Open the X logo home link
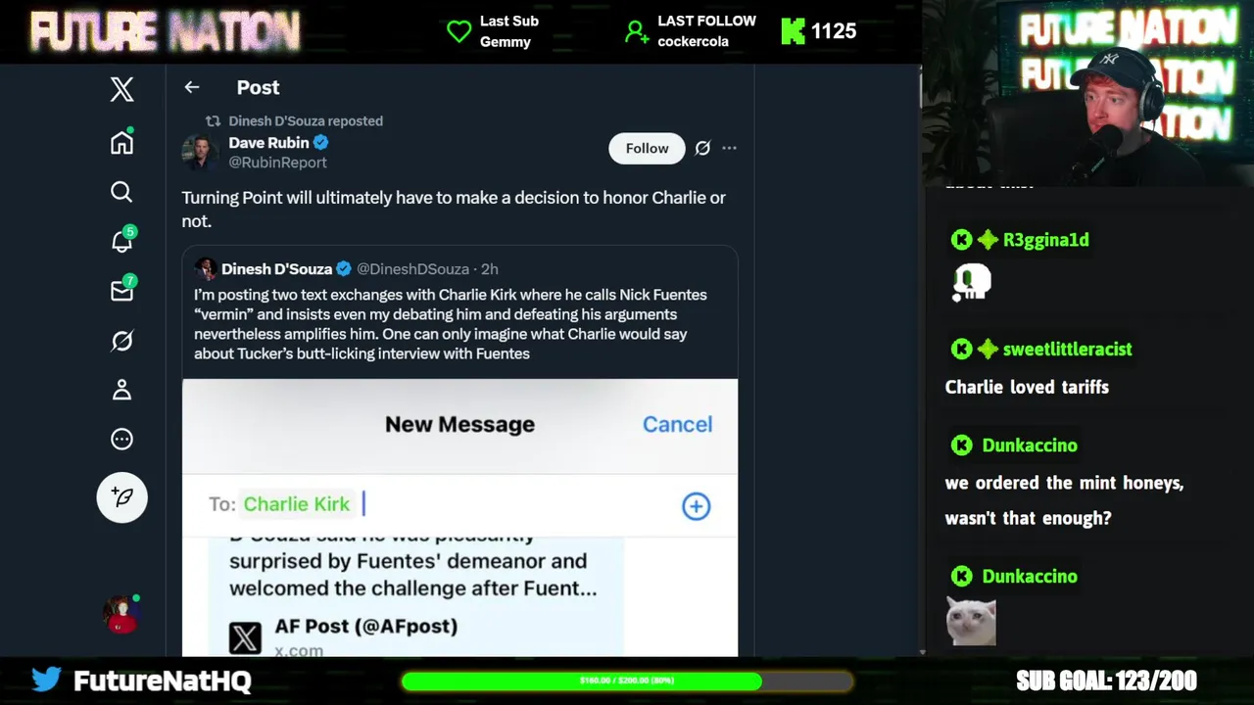The width and height of the screenshot is (1254, 705). tap(121, 89)
